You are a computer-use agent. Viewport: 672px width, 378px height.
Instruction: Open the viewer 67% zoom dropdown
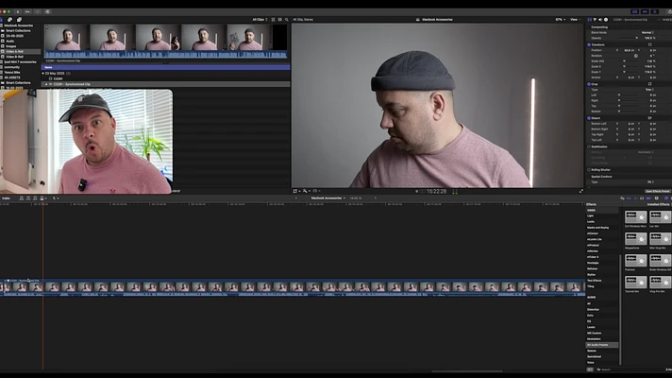coord(561,20)
